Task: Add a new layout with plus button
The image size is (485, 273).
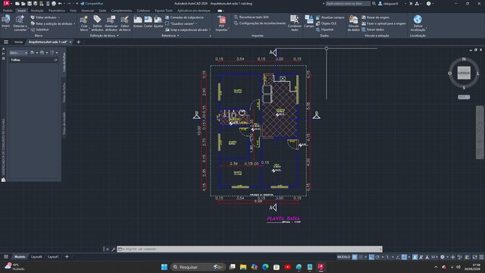Action: (67, 256)
